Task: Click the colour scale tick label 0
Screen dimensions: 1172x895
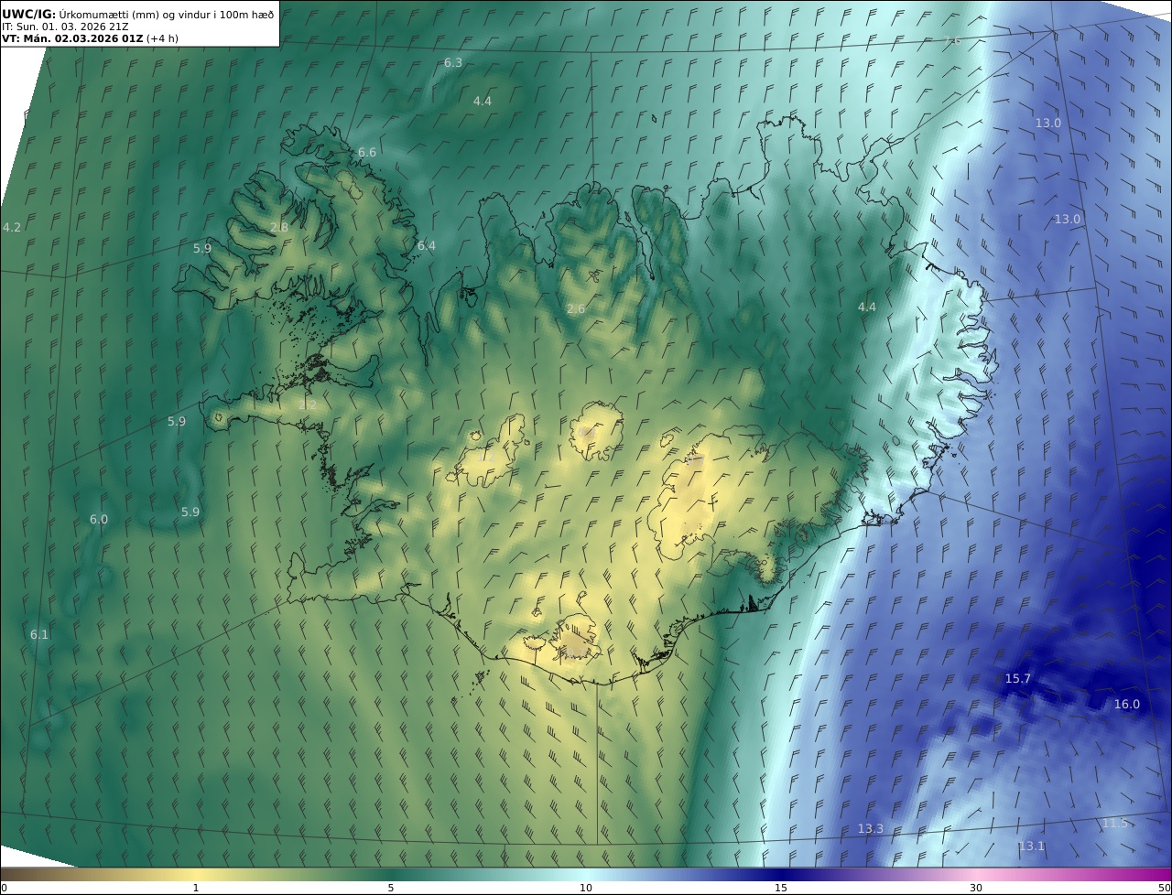Action: pyautogui.click(x=4, y=888)
